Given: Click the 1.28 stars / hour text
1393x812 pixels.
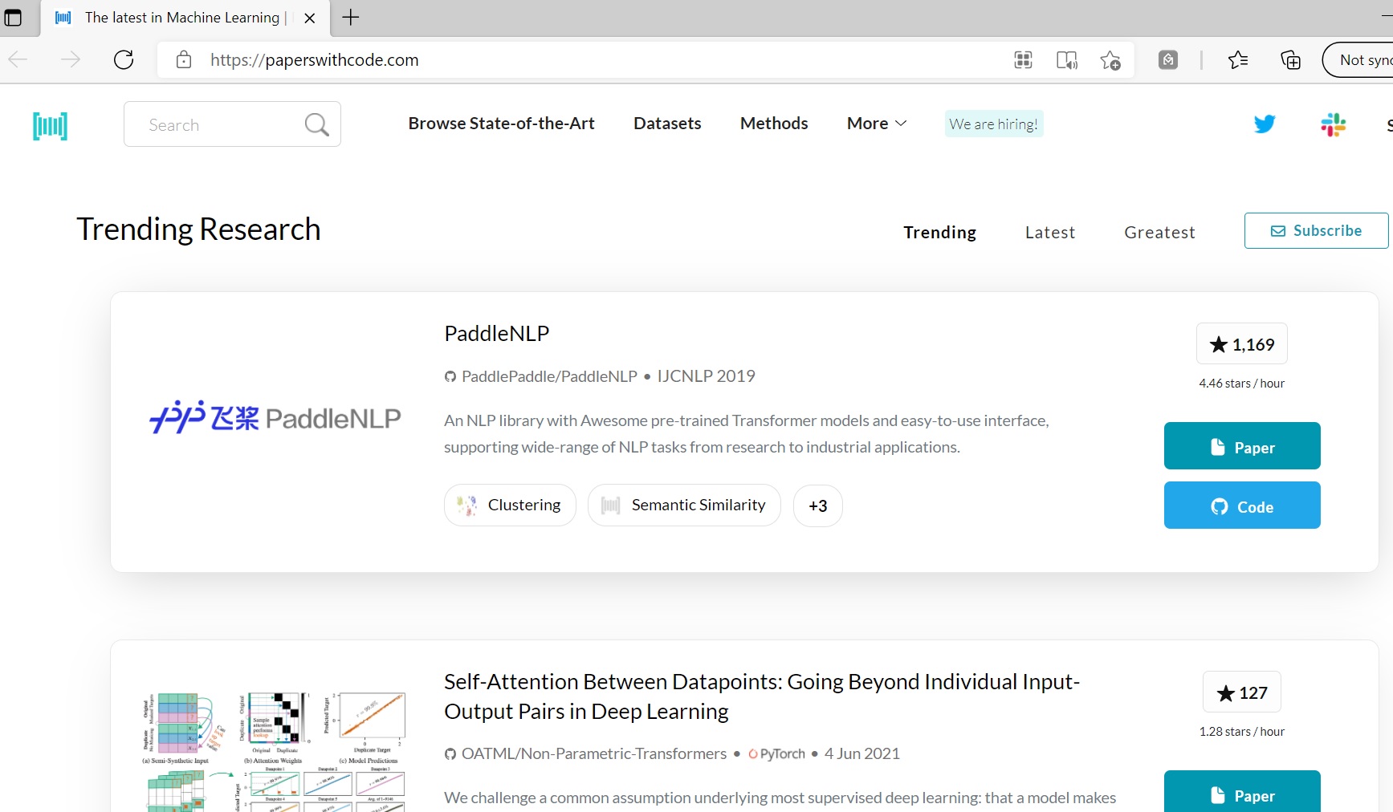Looking at the screenshot, I should click(1241, 732).
